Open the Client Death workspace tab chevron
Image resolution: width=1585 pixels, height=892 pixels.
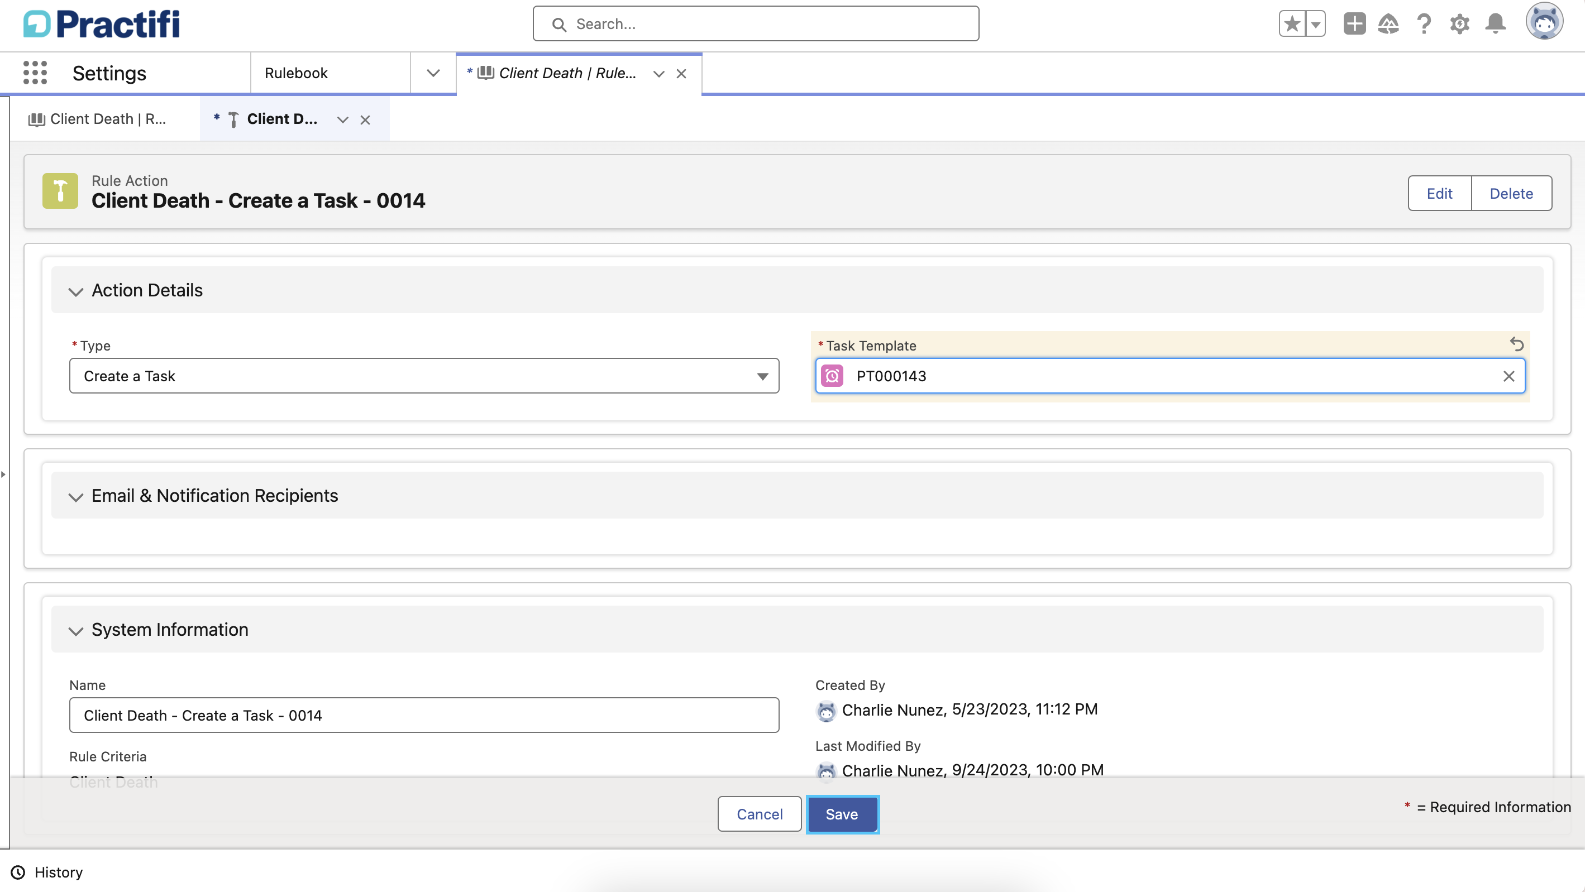pyautogui.click(x=658, y=74)
